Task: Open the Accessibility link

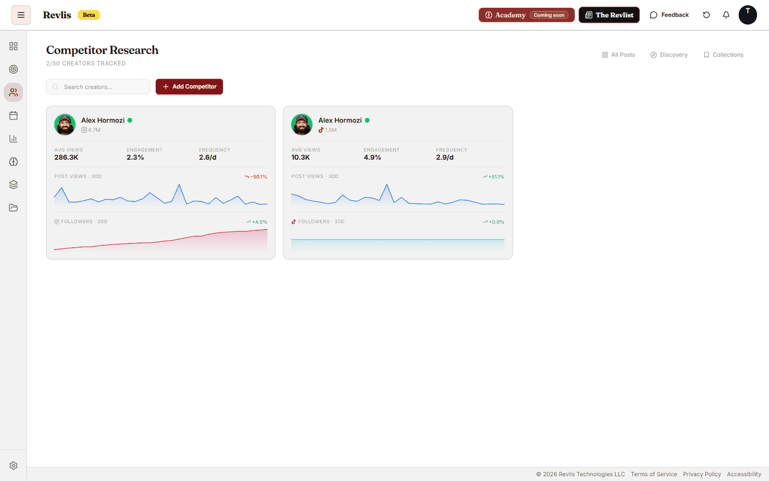Action: click(x=744, y=474)
